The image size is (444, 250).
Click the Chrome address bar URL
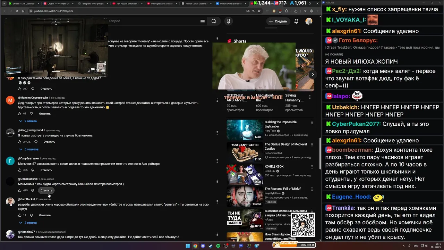click(x=54, y=11)
